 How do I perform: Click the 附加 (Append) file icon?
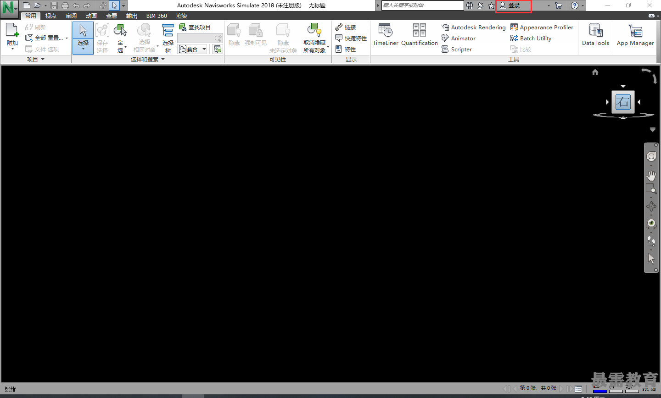pyautogui.click(x=12, y=31)
